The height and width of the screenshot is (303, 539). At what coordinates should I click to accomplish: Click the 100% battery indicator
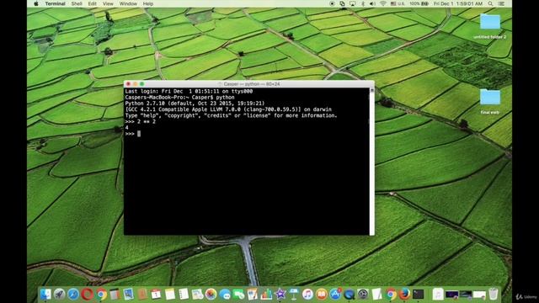coord(419,3)
